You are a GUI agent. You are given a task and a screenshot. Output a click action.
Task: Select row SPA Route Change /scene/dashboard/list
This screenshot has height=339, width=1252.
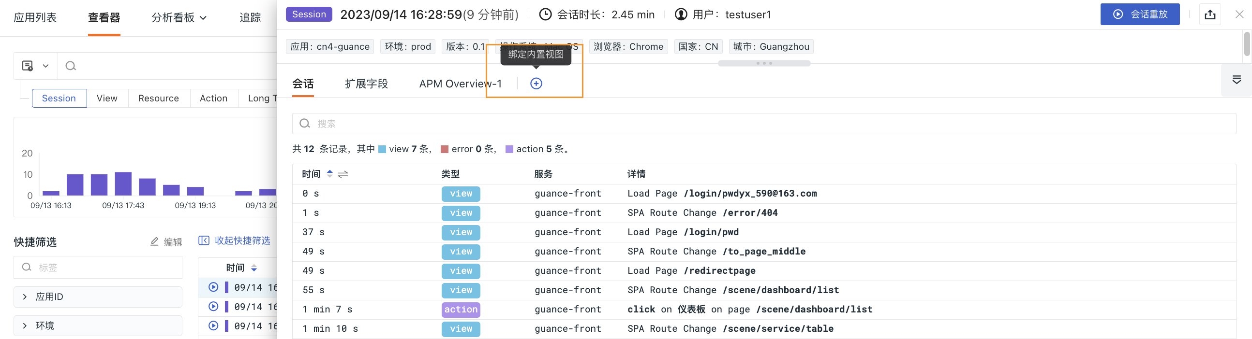pyautogui.click(x=763, y=291)
